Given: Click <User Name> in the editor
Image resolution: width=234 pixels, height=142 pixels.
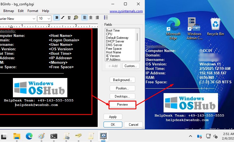Looking at the screenshot, I should [x=61, y=45].
